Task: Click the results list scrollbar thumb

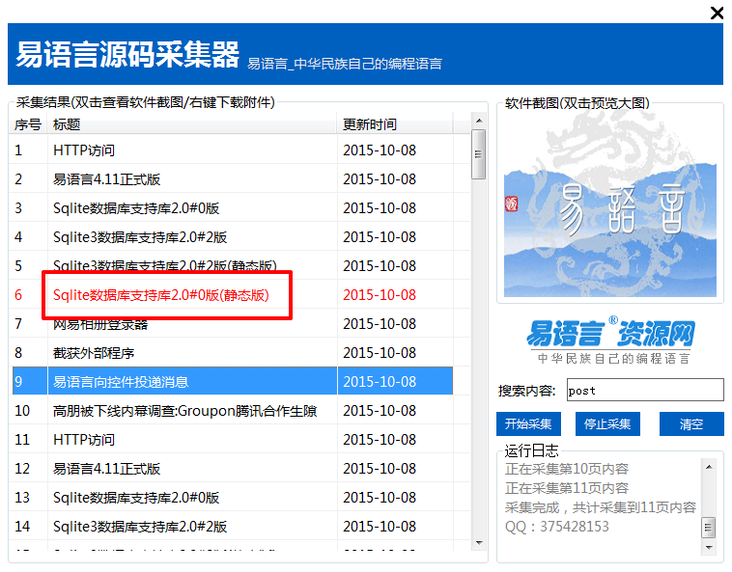Action: 479,154
